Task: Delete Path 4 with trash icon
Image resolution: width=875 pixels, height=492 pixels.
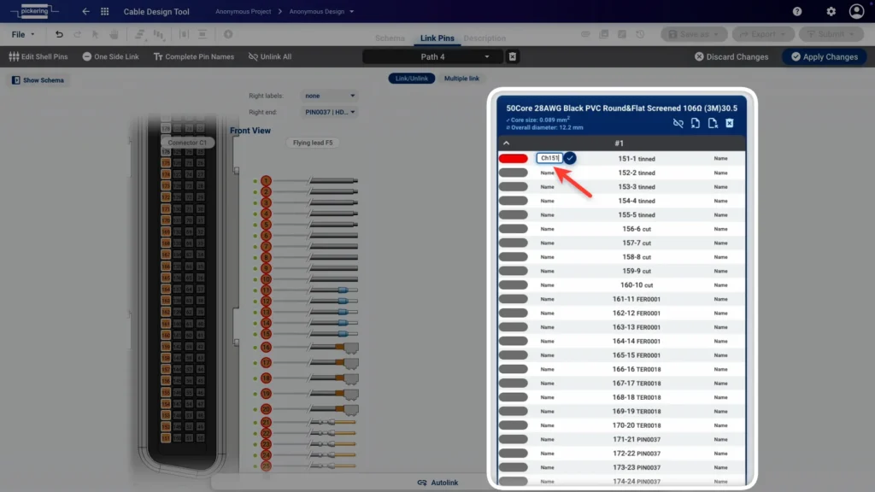Action: pyautogui.click(x=513, y=56)
